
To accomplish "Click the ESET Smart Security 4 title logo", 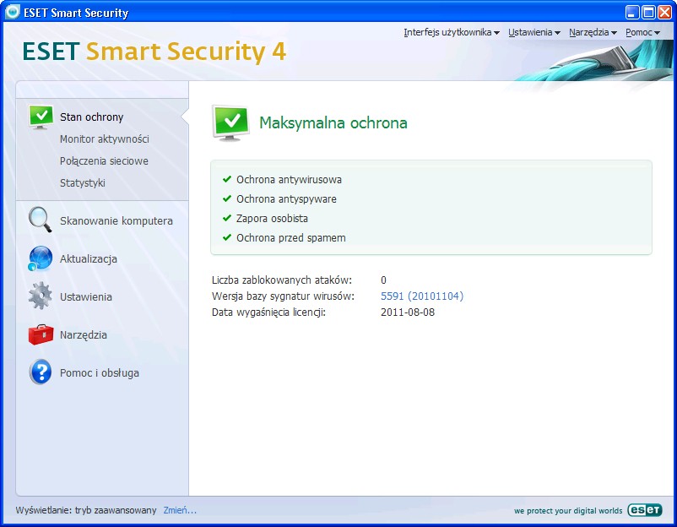I will [154, 52].
